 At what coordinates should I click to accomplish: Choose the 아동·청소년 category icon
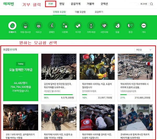coord(25,26)
